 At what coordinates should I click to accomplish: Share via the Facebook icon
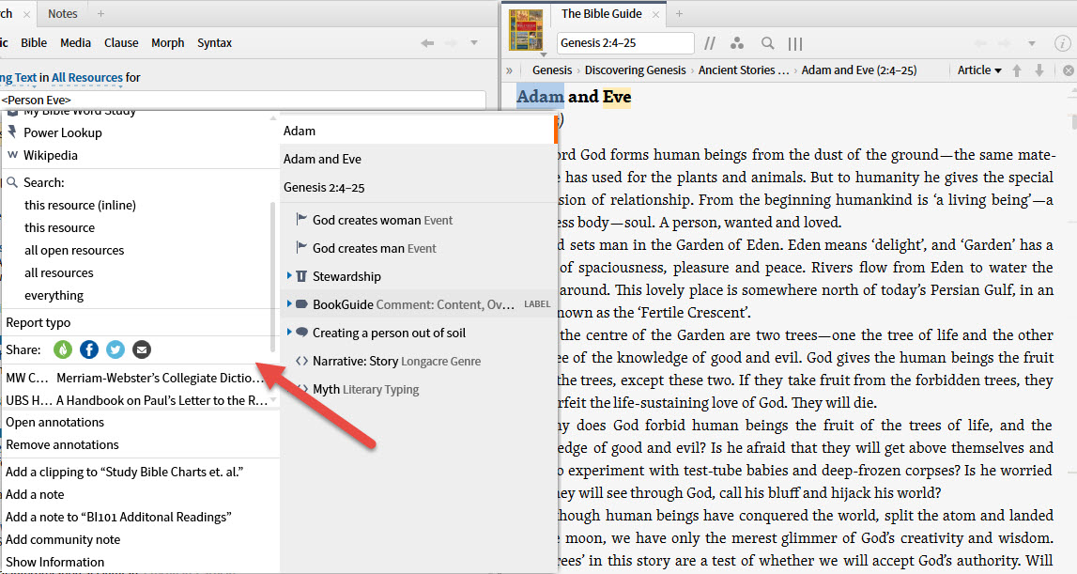pos(89,349)
